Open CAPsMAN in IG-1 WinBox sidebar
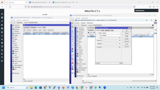 tap(17, 27)
